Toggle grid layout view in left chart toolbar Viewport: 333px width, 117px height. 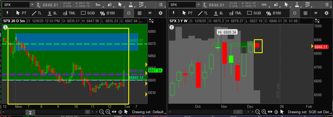[139, 13]
